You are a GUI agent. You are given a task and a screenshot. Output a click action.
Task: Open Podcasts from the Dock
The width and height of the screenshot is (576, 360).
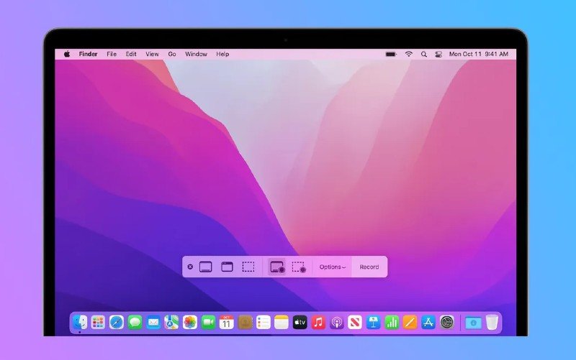pos(337,322)
